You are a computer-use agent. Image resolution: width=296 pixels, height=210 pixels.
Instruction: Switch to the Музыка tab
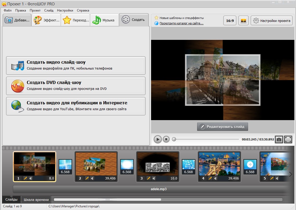click(x=104, y=20)
